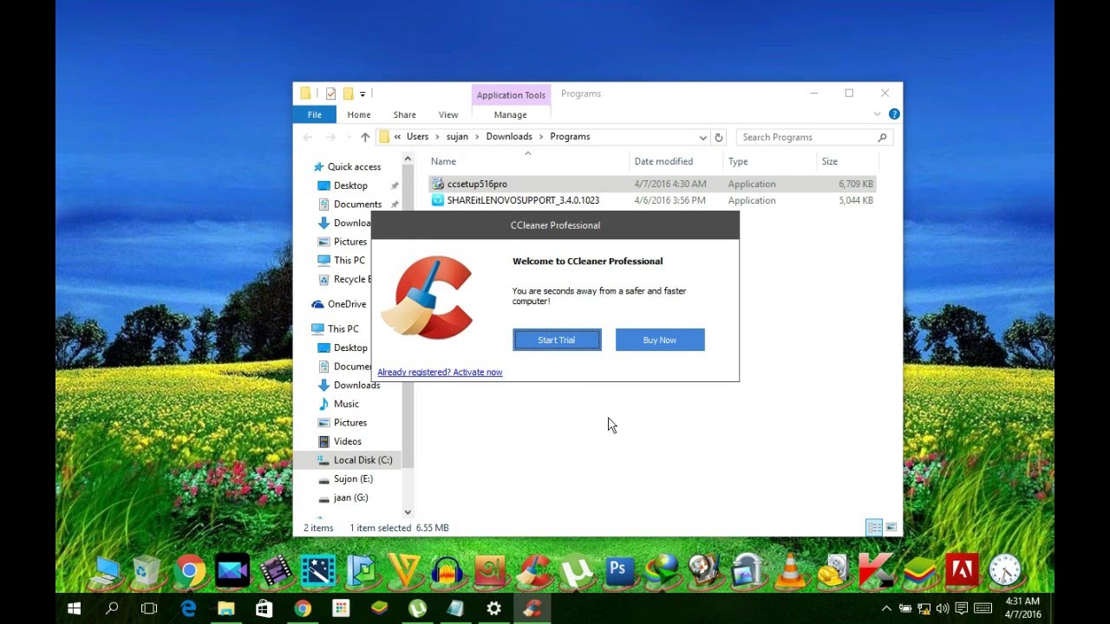Switch to large icons view using status bar toggle

pyautogui.click(x=891, y=527)
